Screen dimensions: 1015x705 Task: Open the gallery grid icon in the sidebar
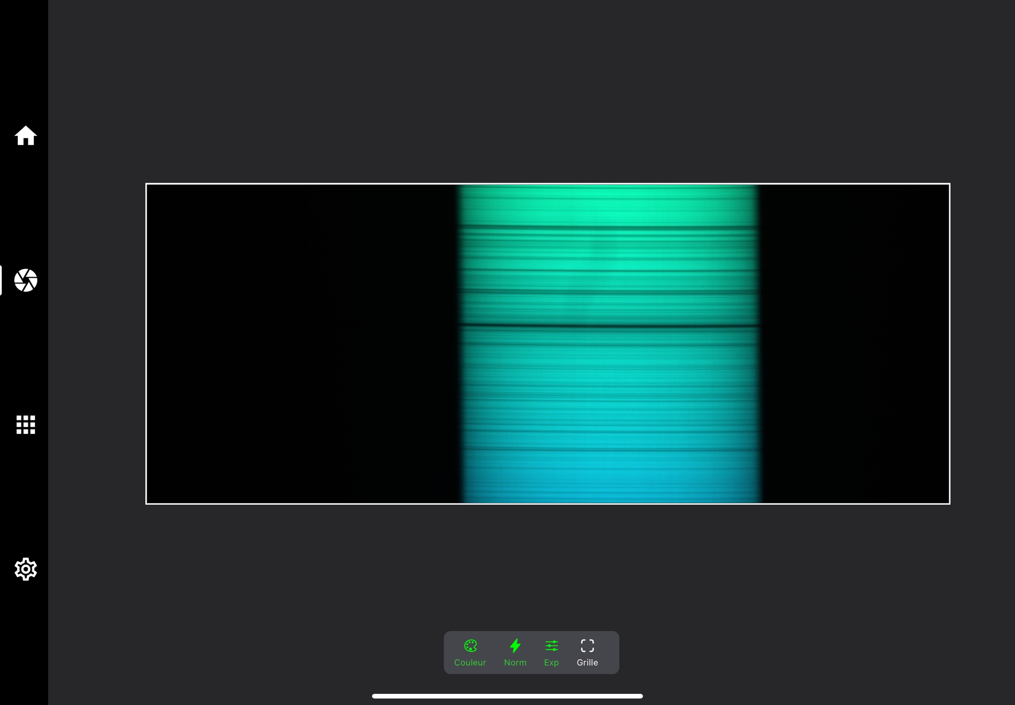(26, 424)
